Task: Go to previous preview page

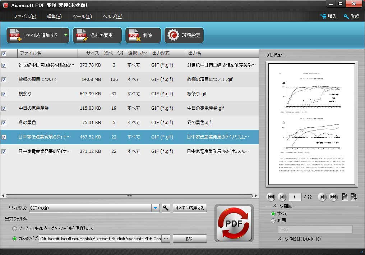Action: tap(282, 197)
